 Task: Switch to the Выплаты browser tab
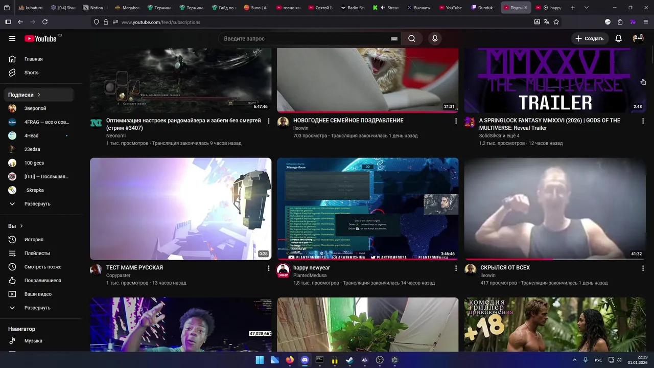418,8
